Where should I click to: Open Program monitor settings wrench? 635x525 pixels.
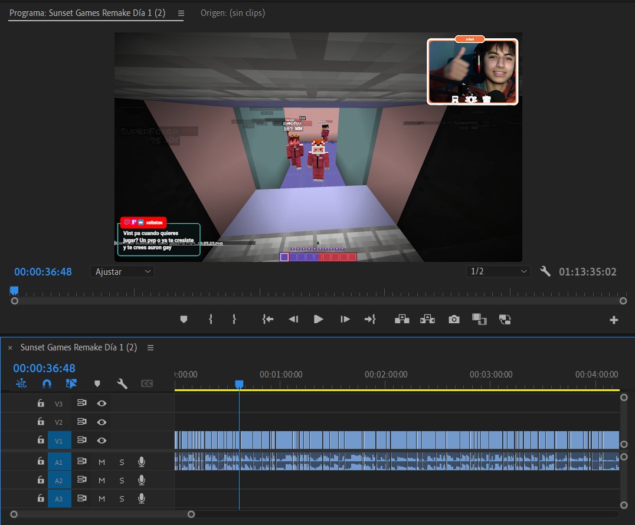pos(545,271)
